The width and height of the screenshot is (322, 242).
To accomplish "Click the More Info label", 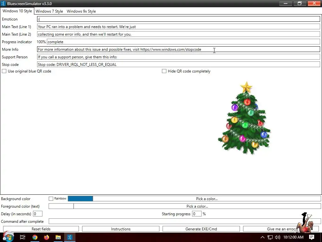I will pos(10,49).
